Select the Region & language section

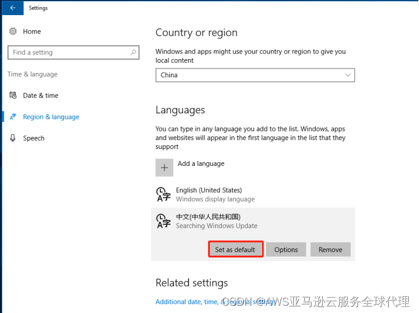pos(51,117)
